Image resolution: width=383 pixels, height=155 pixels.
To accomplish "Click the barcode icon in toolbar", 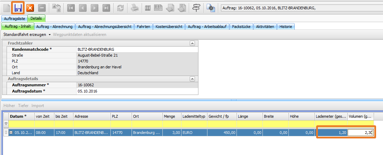I will click(x=158, y=8).
